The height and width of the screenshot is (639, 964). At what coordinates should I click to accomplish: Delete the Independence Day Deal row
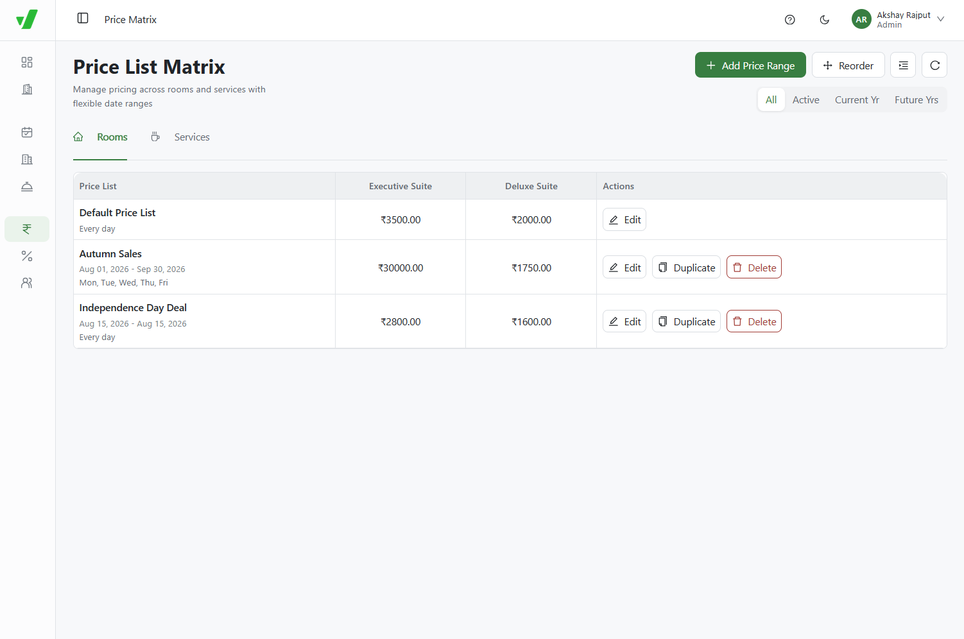(754, 321)
